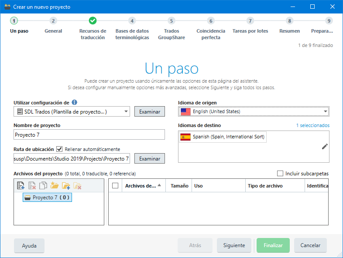Image resolution: width=343 pixels, height=258 pixels.
Task: Go to Resumen step
Action: click(289, 31)
